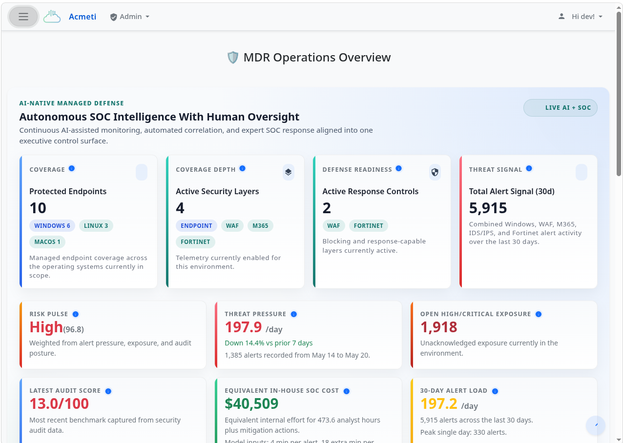Select the ENDPOINT layer tag

point(196,226)
